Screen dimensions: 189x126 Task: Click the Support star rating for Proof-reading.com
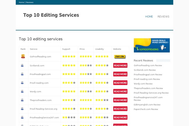[69, 83]
